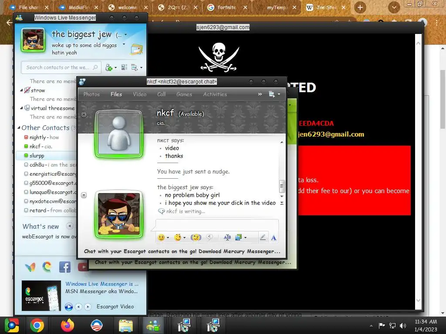
Task: Click the chat history scrollbar thumb
Action: (282, 186)
